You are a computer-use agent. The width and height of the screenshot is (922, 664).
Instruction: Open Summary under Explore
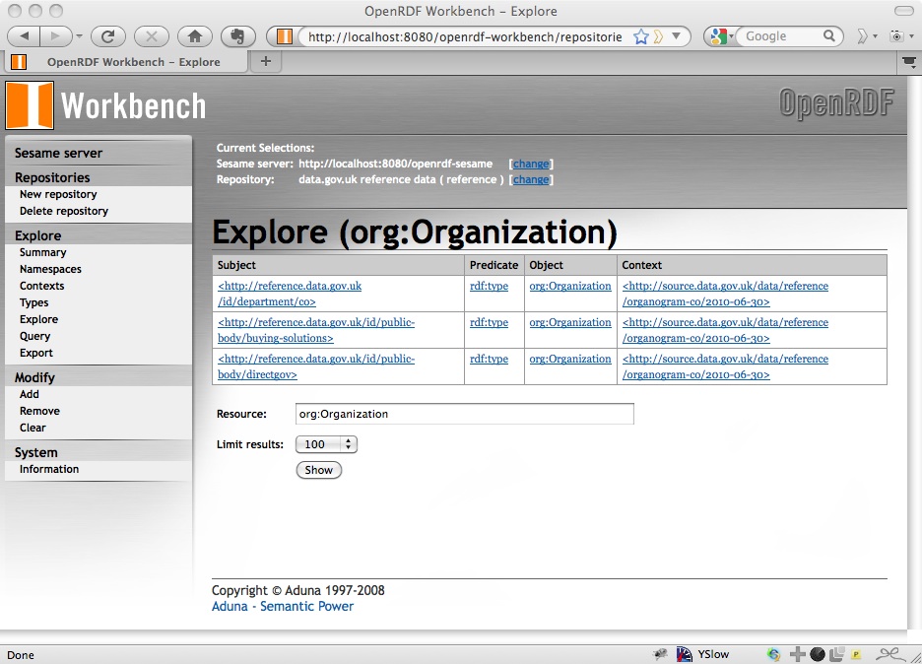point(43,252)
